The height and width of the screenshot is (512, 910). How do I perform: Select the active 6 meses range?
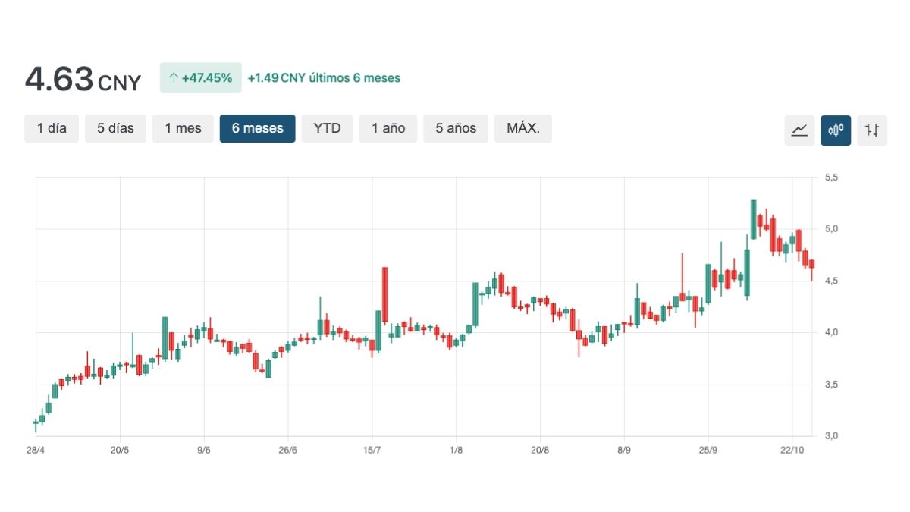[x=258, y=128]
